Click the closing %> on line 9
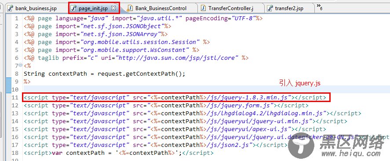The width and height of the screenshot is (390, 161). pyautogui.click(x=27, y=82)
